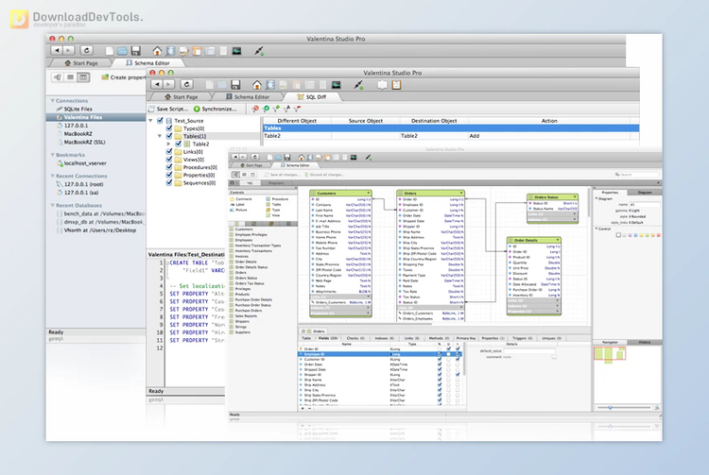This screenshot has width=709, height=475.
Task: Click the Search field in the diagram window
Action: point(635,175)
